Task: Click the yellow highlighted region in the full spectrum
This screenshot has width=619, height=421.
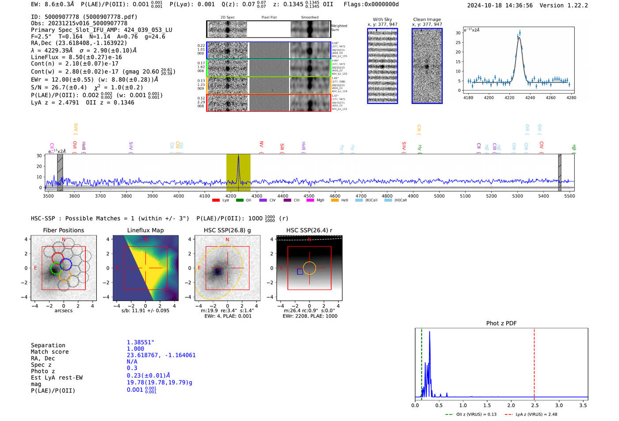Action: (238, 172)
